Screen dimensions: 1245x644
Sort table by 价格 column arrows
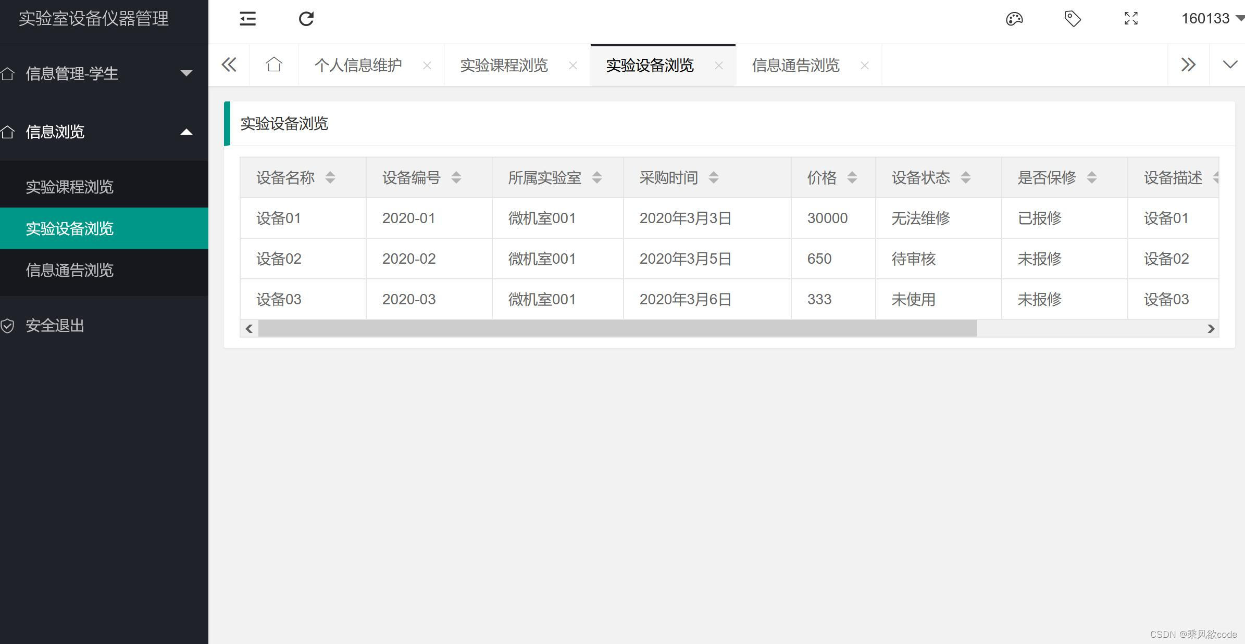pyautogui.click(x=852, y=178)
